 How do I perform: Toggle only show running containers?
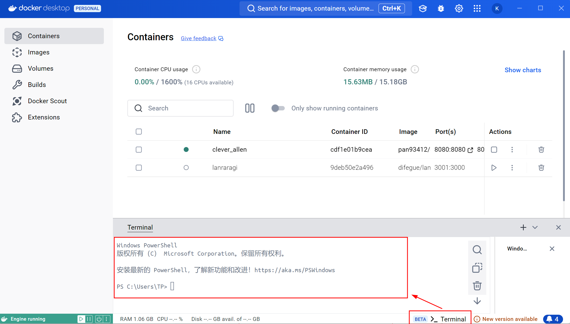278,108
